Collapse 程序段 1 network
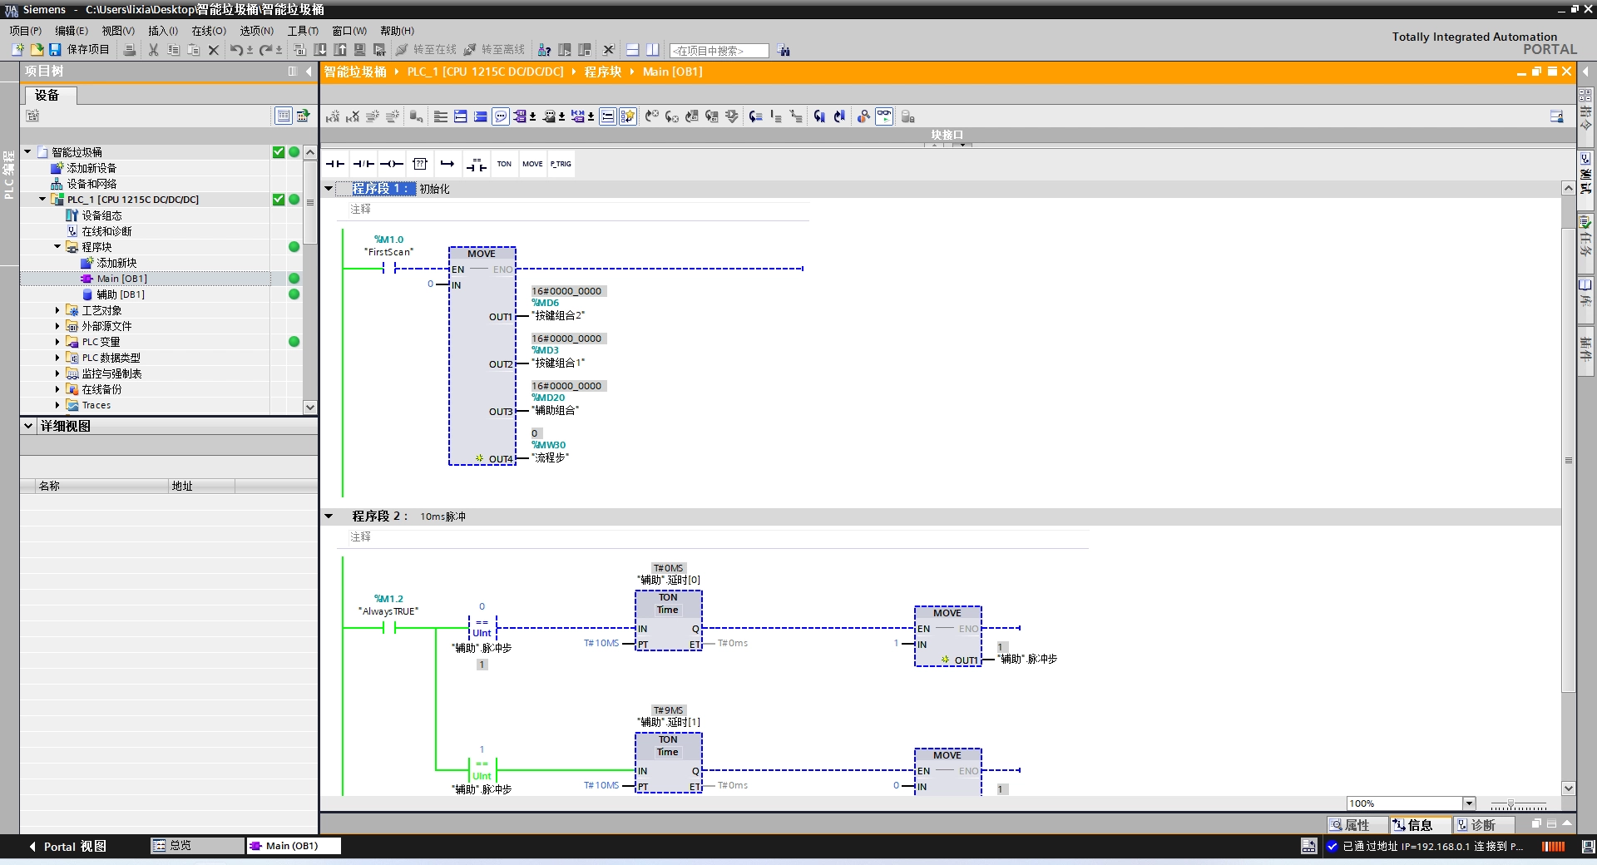Image resolution: width=1597 pixels, height=865 pixels. (329, 189)
